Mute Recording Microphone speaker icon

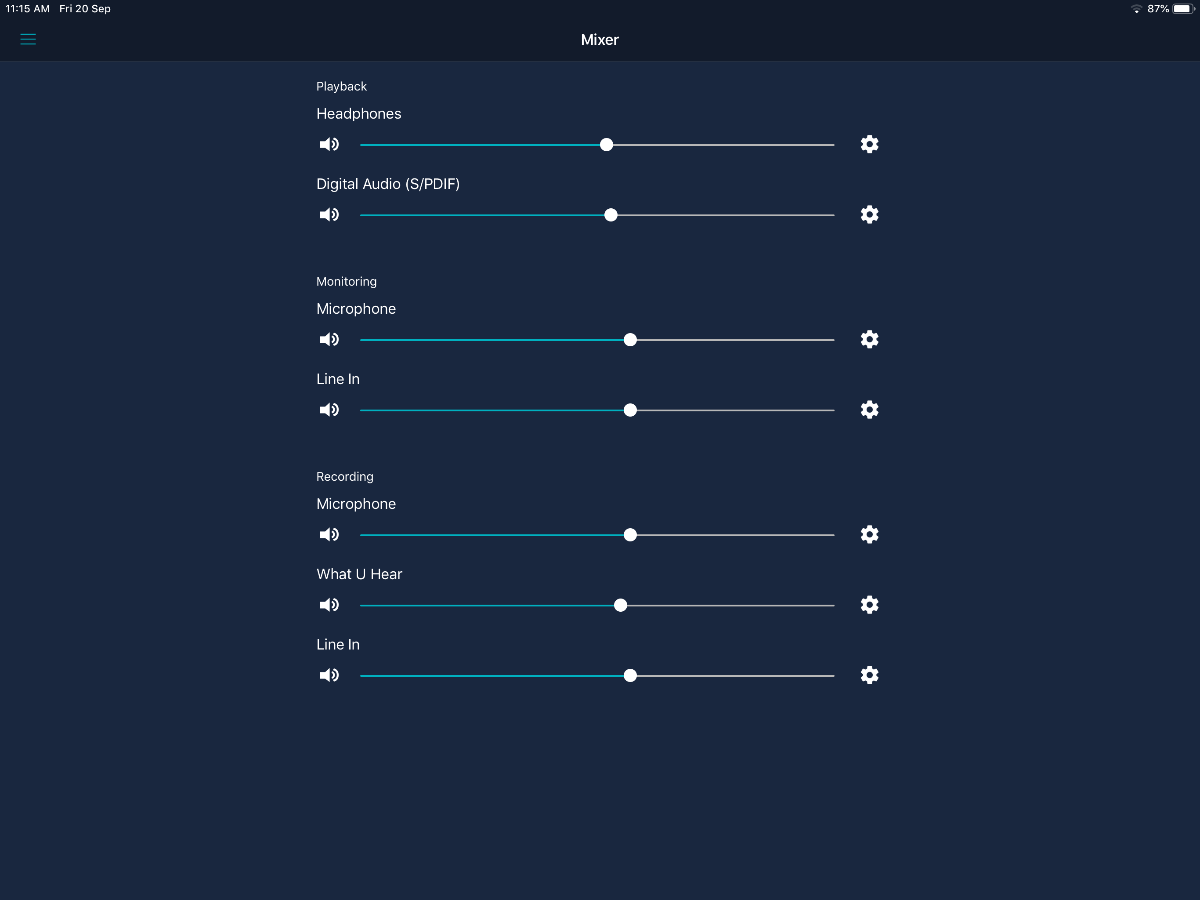(329, 535)
